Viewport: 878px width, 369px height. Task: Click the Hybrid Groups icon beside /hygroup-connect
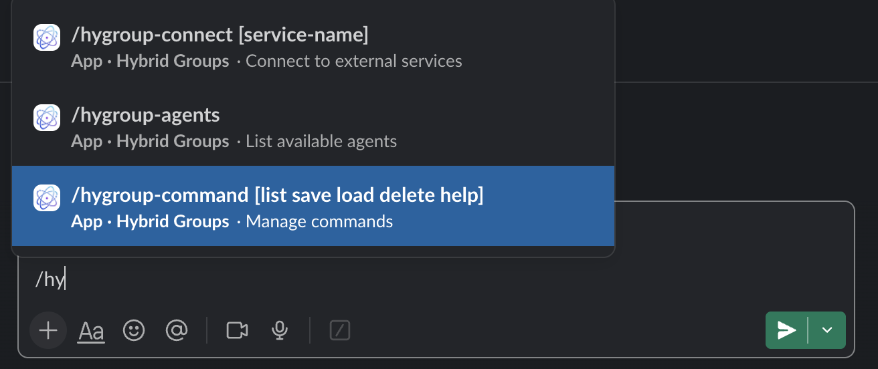[x=47, y=37]
